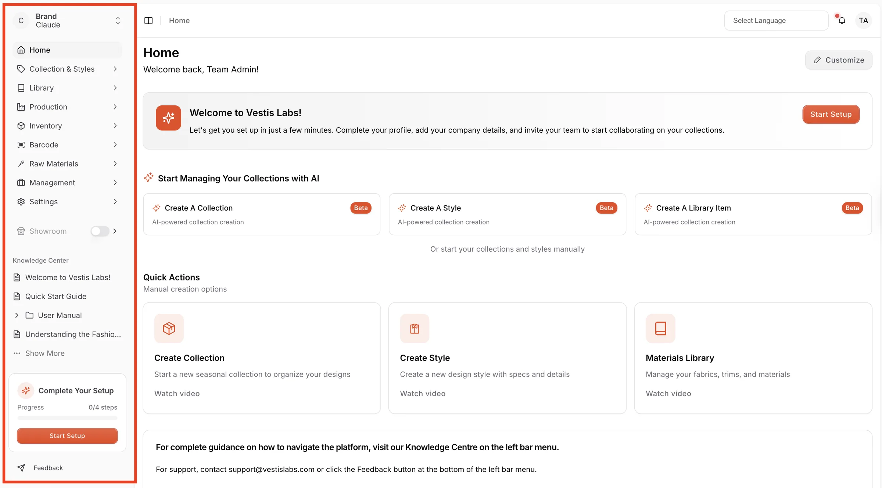The width and height of the screenshot is (882, 488).
Task: Click the Showroom storefront icon
Action: pos(21,231)
